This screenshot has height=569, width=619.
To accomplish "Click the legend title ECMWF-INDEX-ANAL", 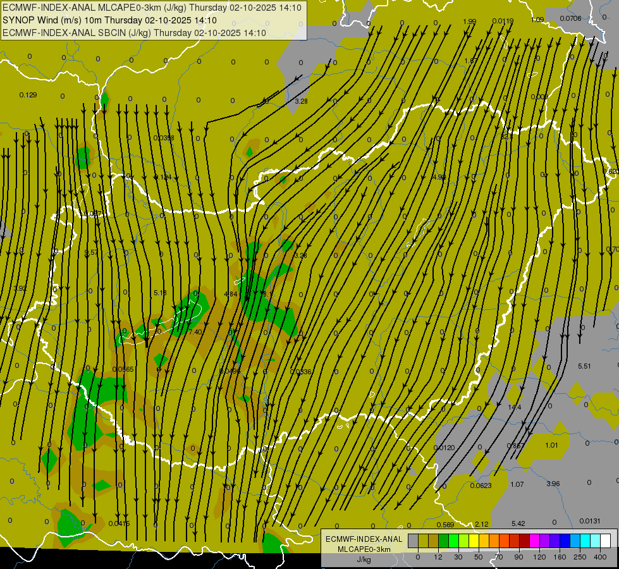I will tap(364, 539).
